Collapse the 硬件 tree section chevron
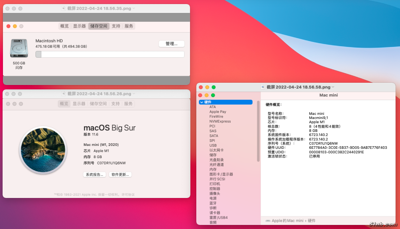Image resolution: width=400 pixels, height=229 pixels. 202,102
